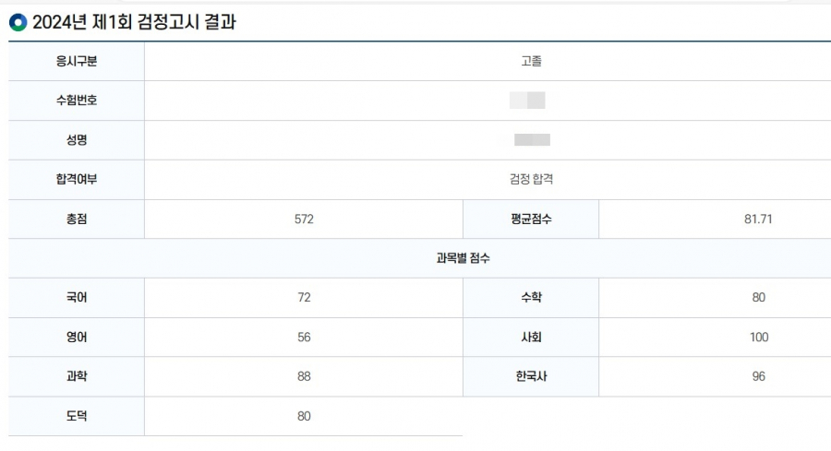Select the 과학 score 88

pos(304,376)
